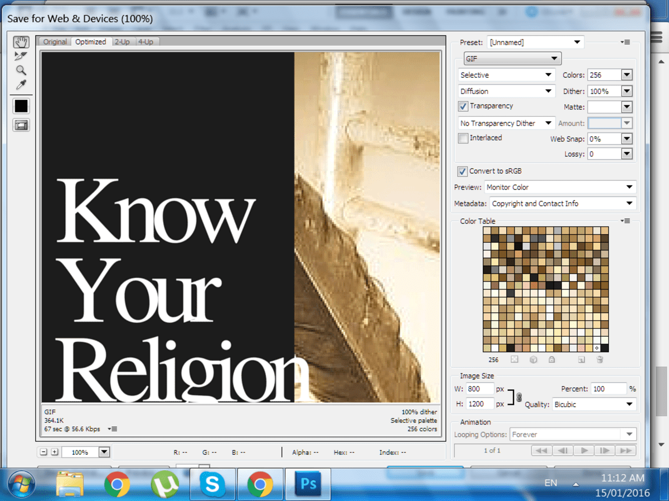This screenshot has width=669, height=501.
Task: Go to previous animation frame
Action: (x=563, y=450)
